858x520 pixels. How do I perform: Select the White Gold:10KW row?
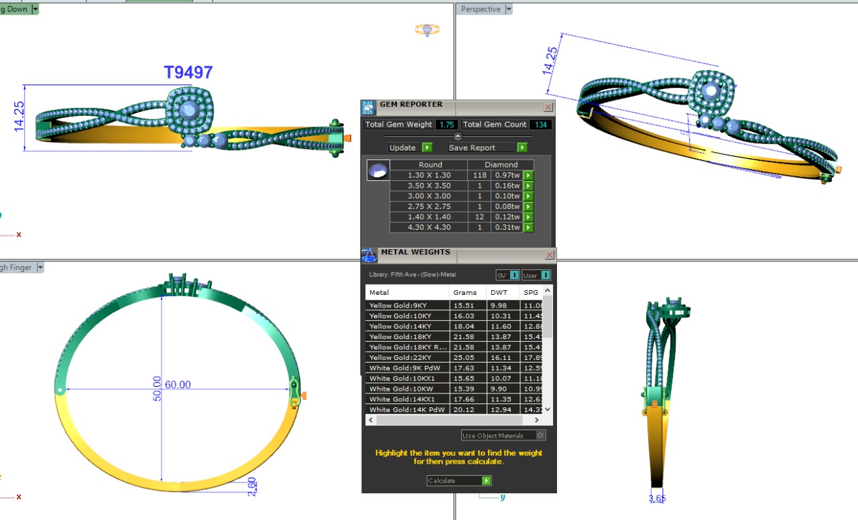coord(454,389)
